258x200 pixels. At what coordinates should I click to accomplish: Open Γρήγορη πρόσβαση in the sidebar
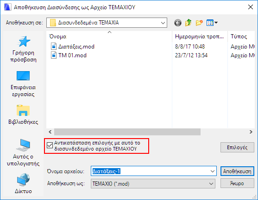coord(23,49)
